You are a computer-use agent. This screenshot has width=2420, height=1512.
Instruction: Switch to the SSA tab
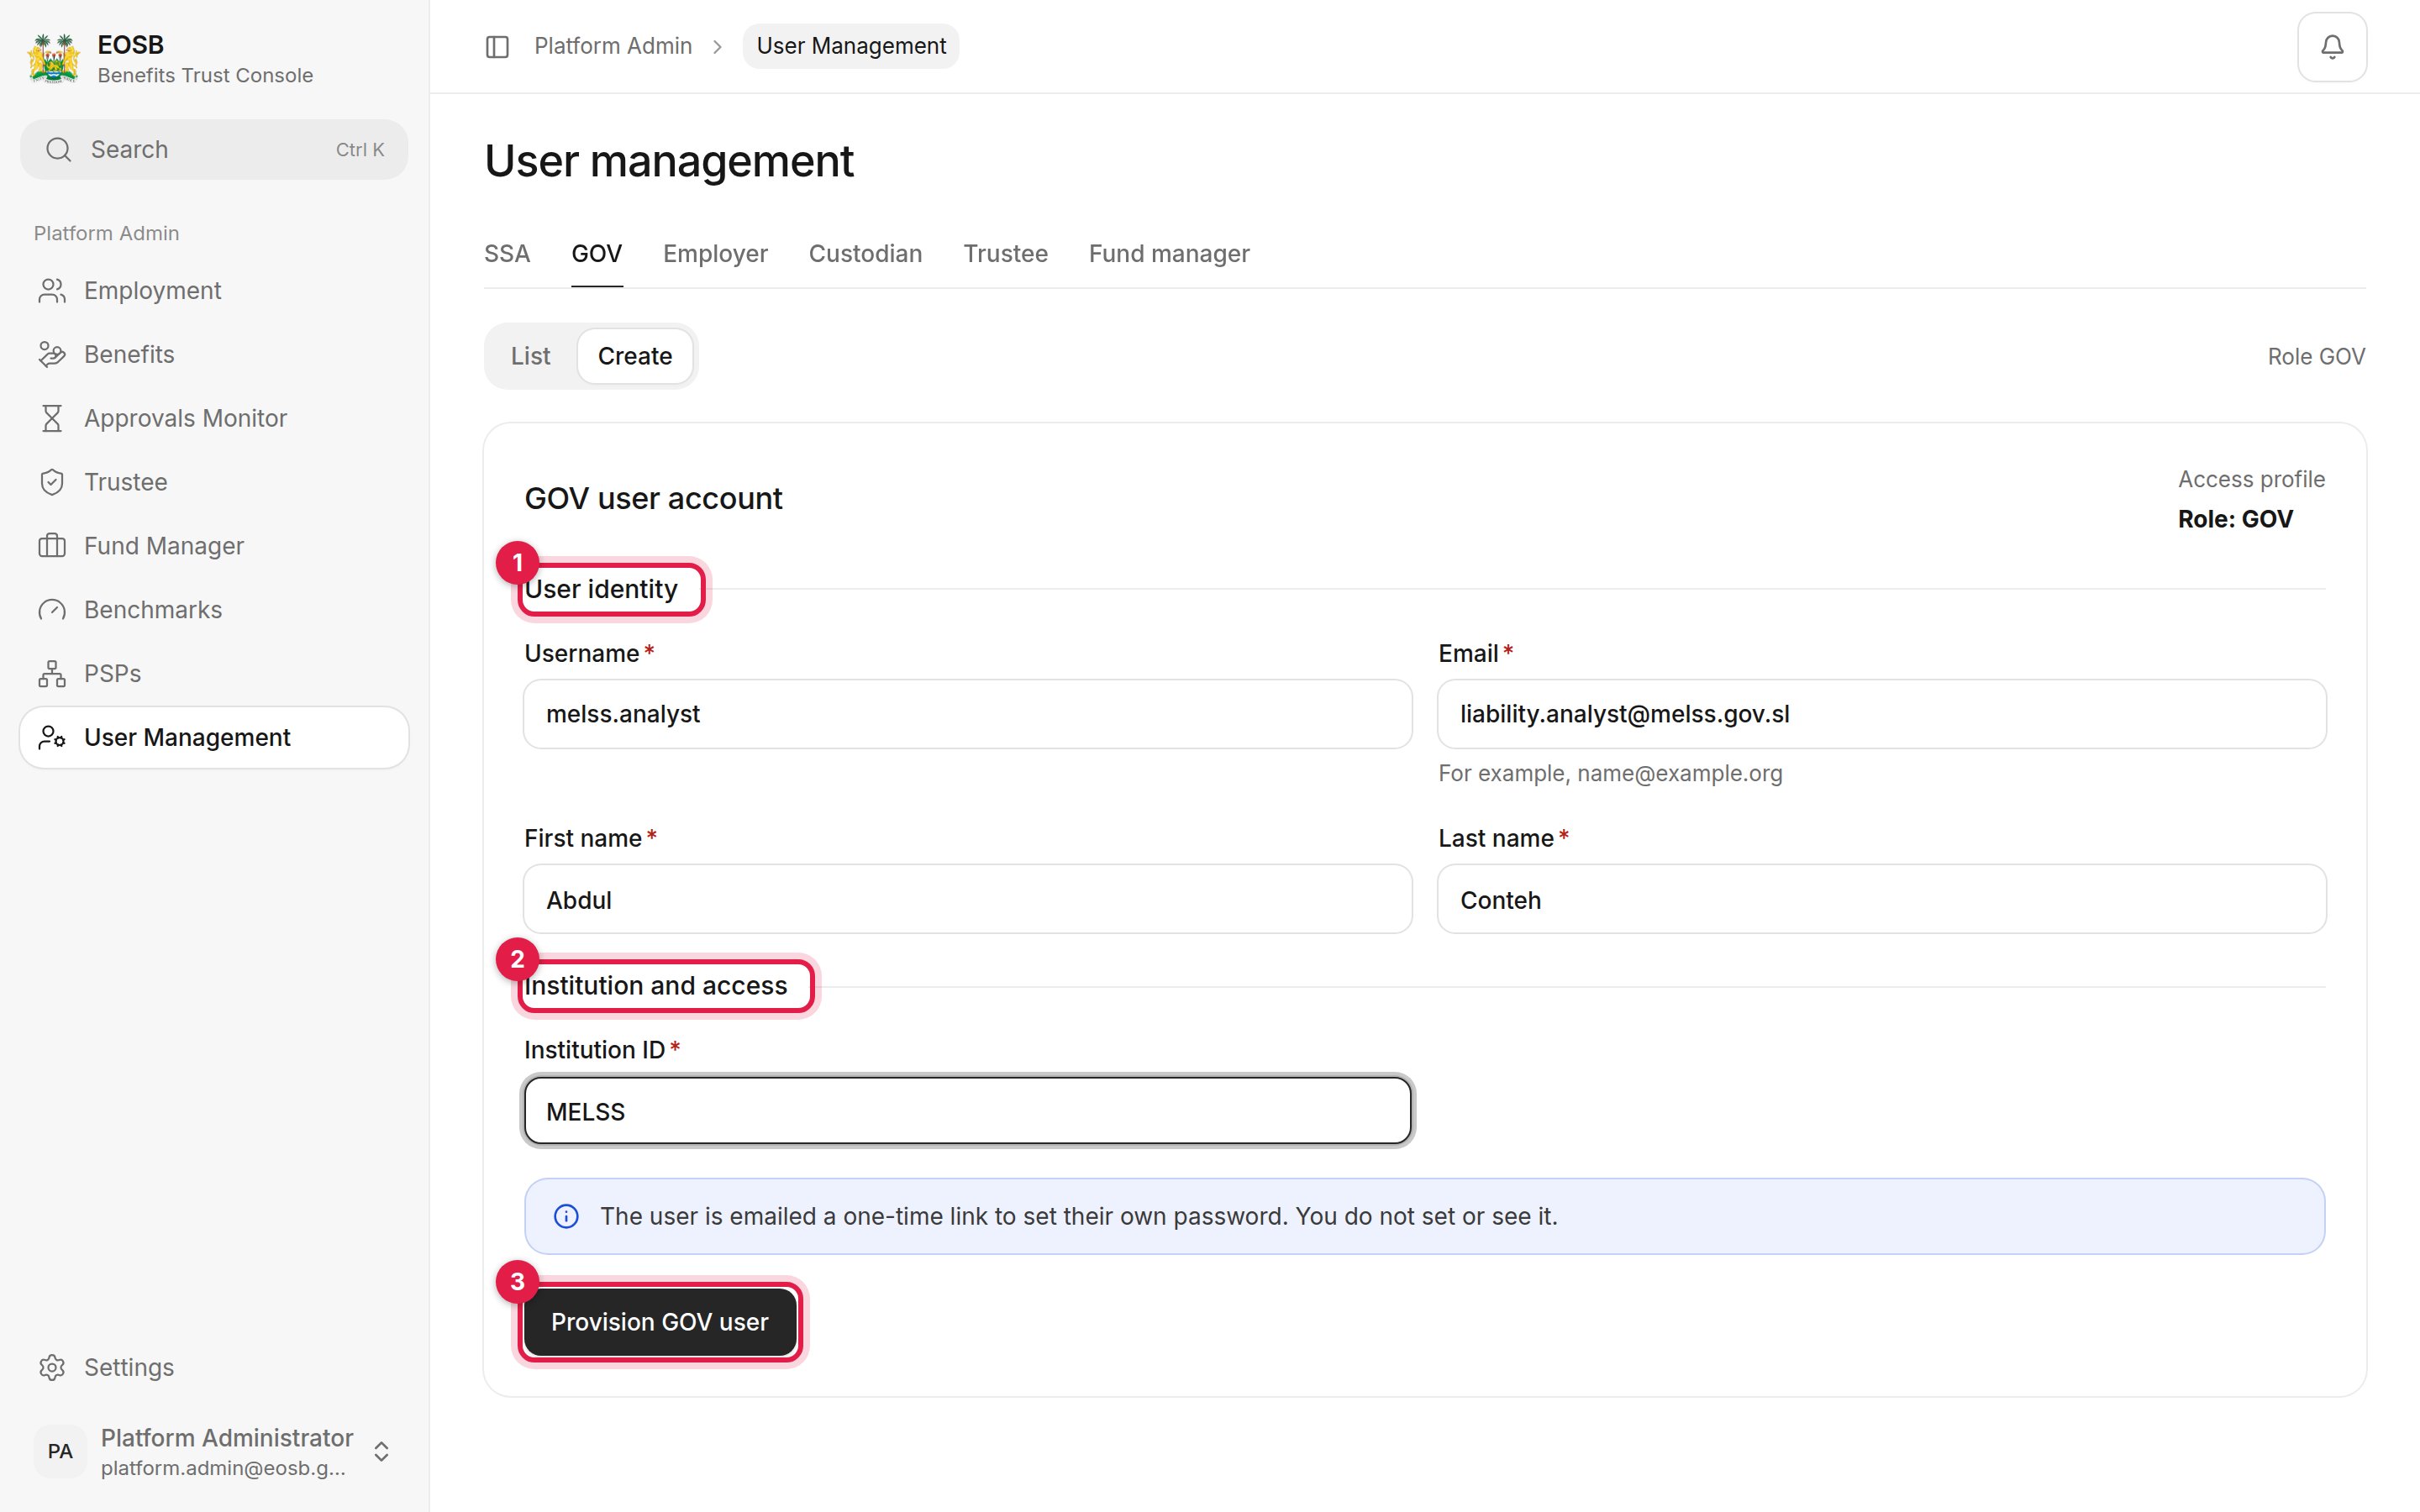tap(507, 254)
